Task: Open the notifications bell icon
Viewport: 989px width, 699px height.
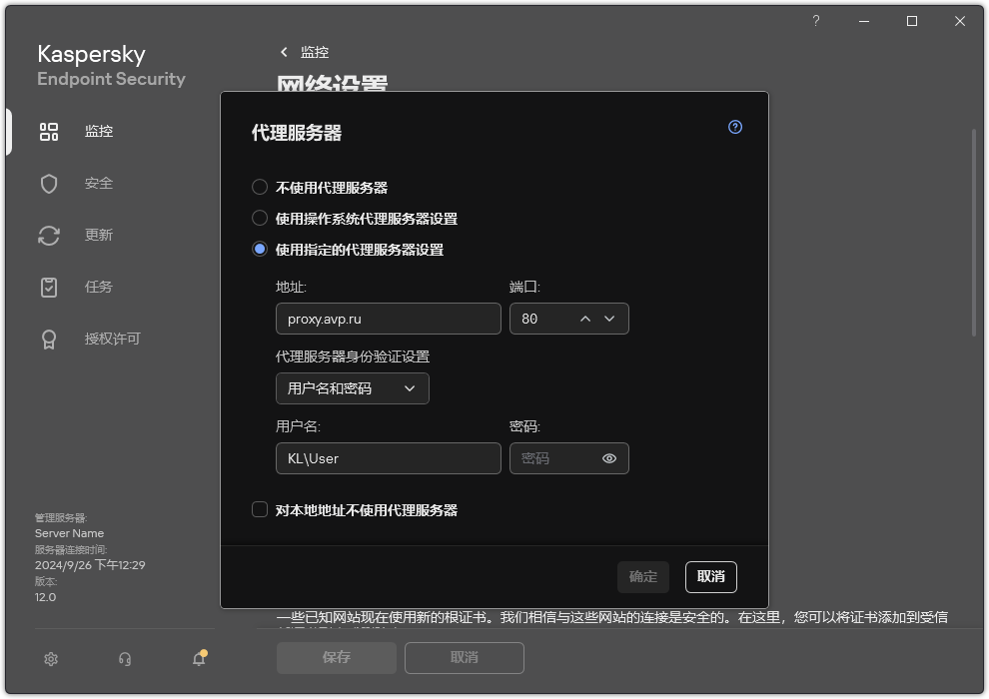Action: [198, 659]
